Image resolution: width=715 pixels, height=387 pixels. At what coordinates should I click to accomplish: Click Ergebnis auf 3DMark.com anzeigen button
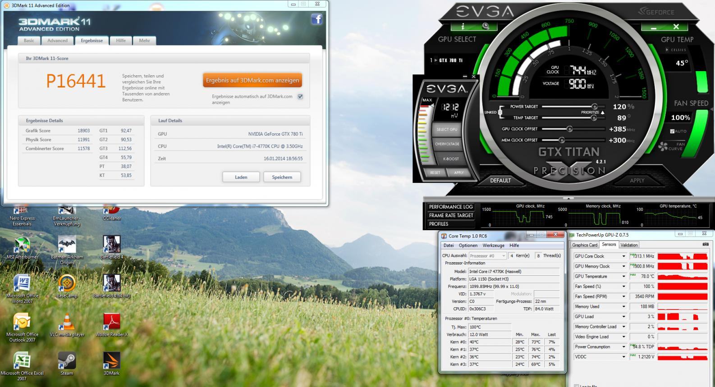252,80
